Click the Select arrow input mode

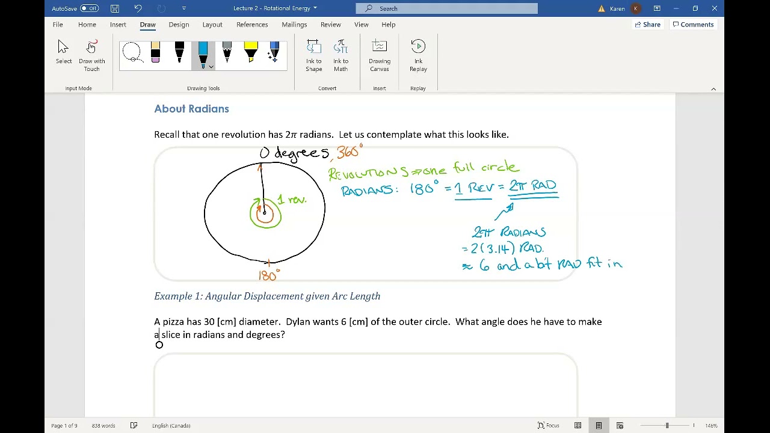(64, 54)
